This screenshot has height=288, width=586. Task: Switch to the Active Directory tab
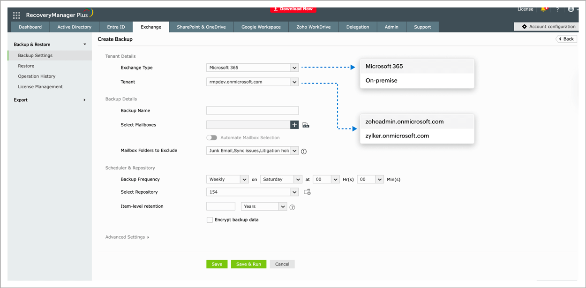74,27
